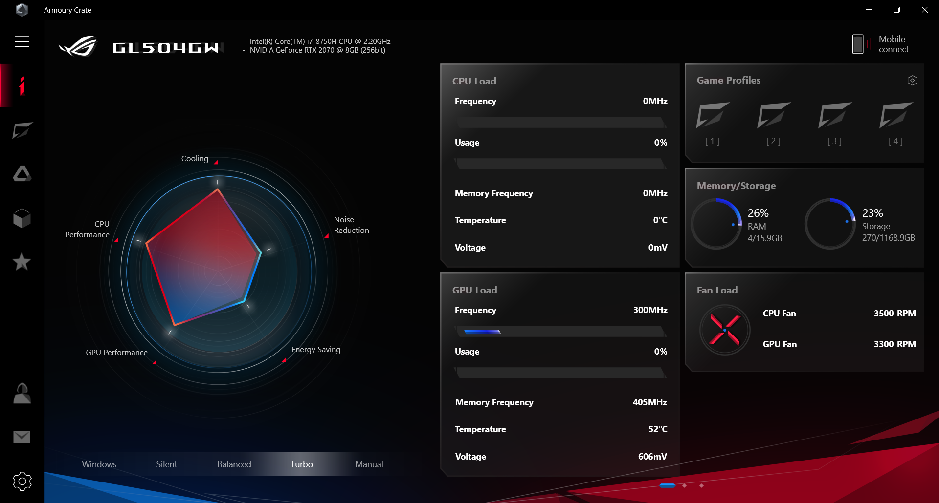This screenshot has width=939, height=503.
Task: Switch to Manual operating mode
Action: click(x=369, y=464)
